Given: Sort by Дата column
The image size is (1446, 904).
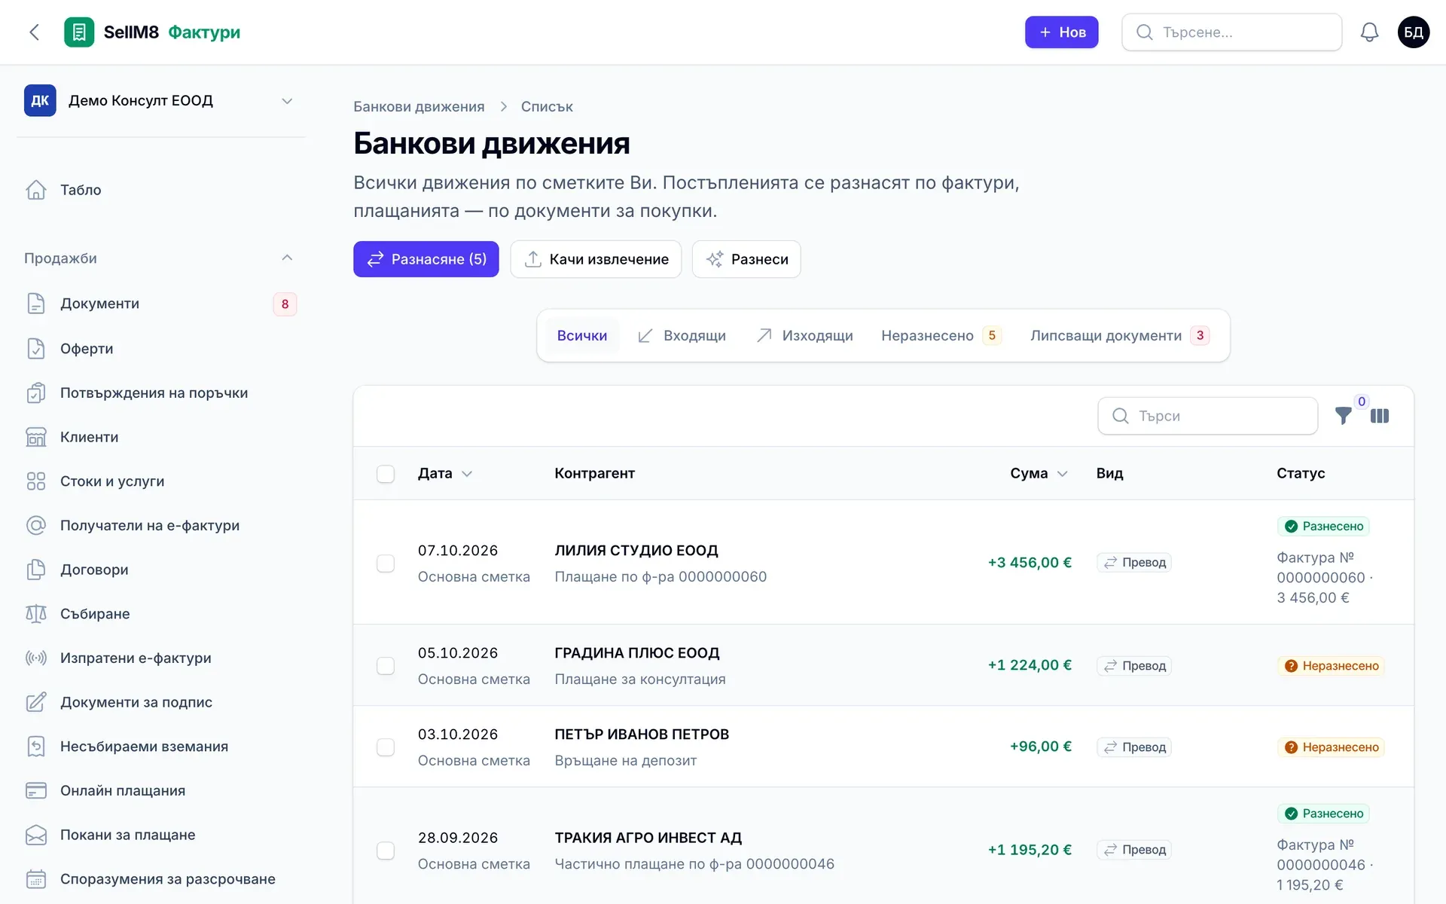Looking at the screenshot, I should pos(445,473).
